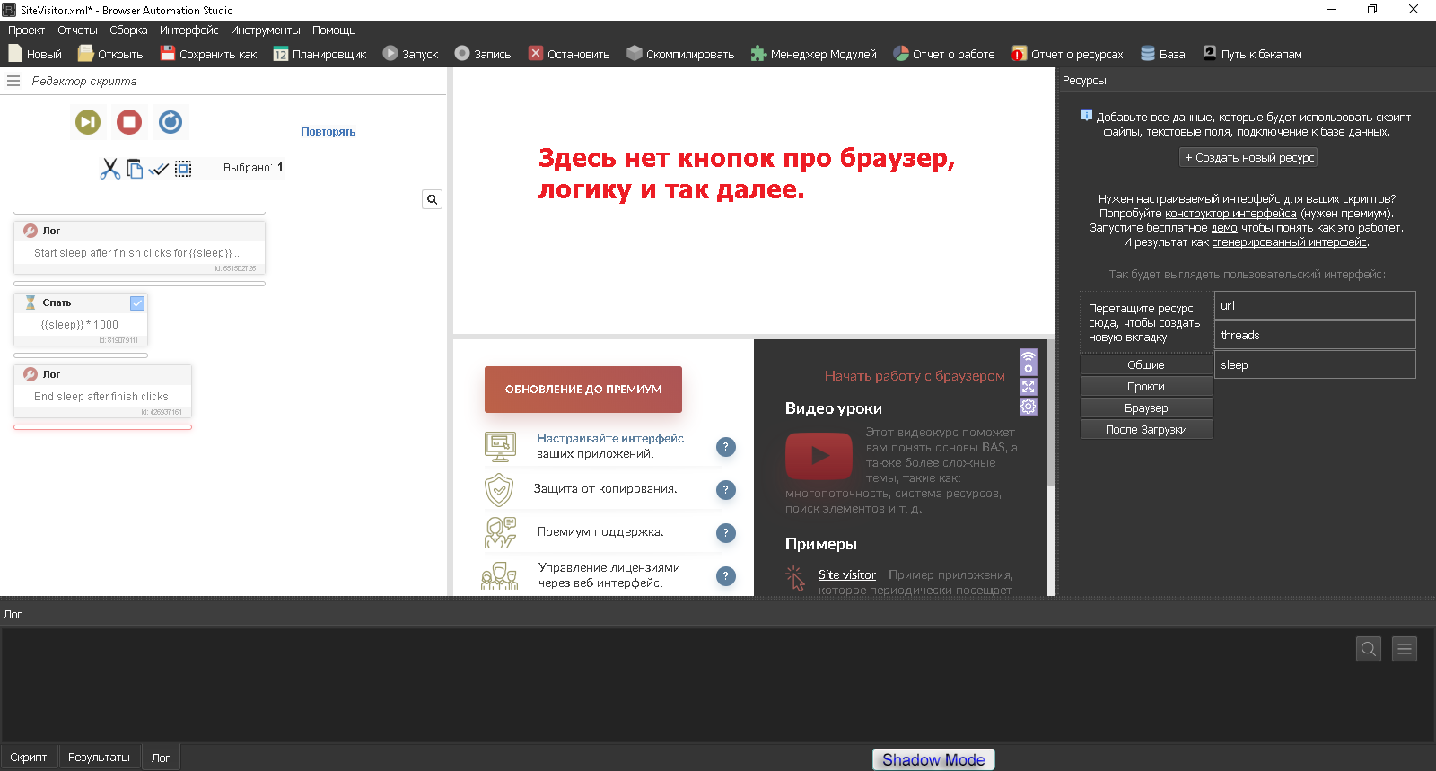Open a project with Открыть

pos(110,54)
